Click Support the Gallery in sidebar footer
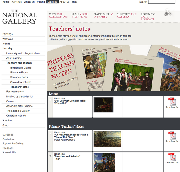This screenshot has height=172, width=180. (13, 144)
